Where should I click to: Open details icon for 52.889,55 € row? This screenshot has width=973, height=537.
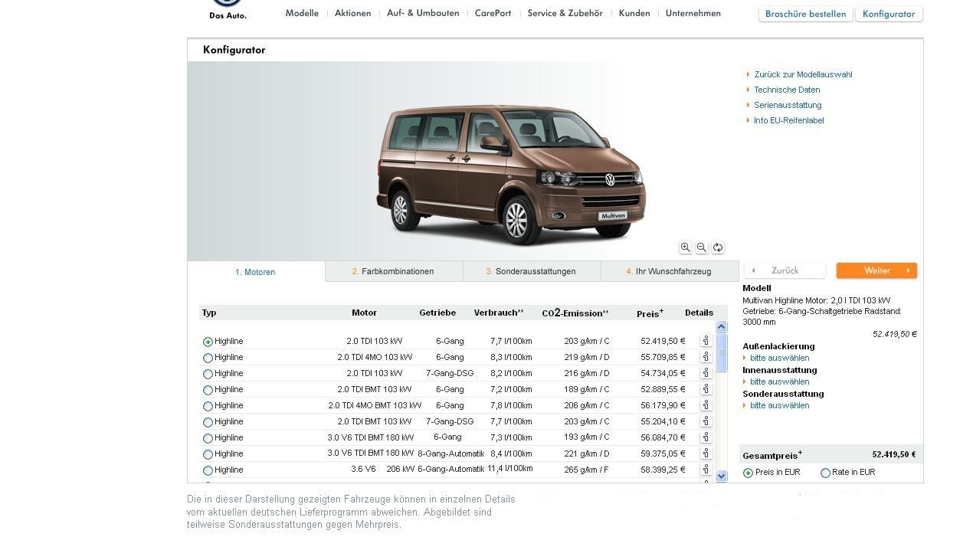click(706, 389)
